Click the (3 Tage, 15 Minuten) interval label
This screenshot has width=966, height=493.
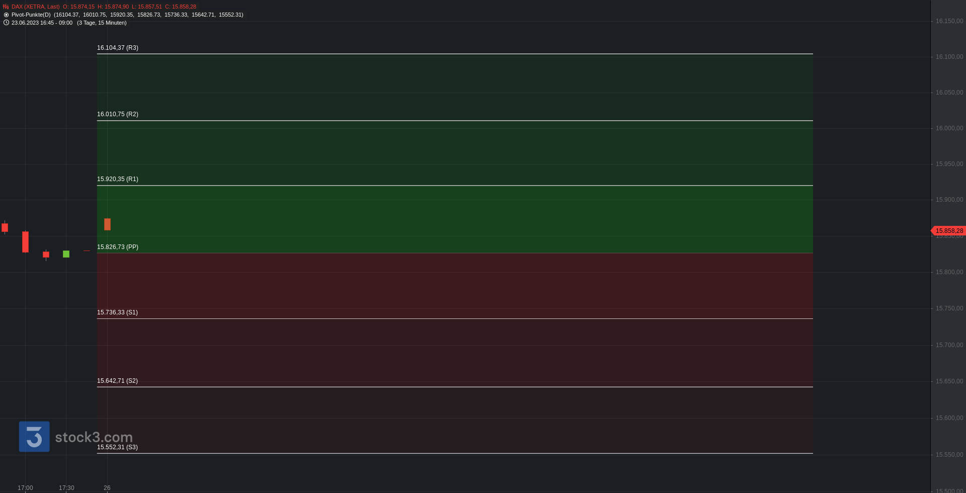(102, 23)
